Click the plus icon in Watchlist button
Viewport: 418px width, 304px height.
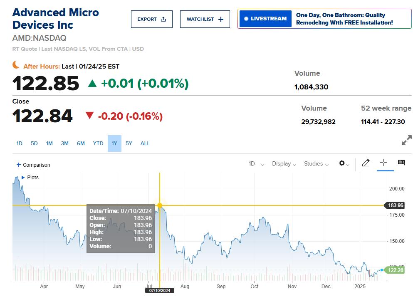[221, 19]
